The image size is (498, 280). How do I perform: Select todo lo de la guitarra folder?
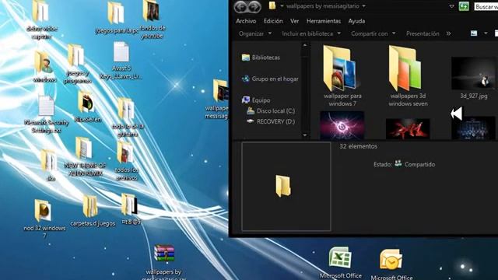coord(127,117)
